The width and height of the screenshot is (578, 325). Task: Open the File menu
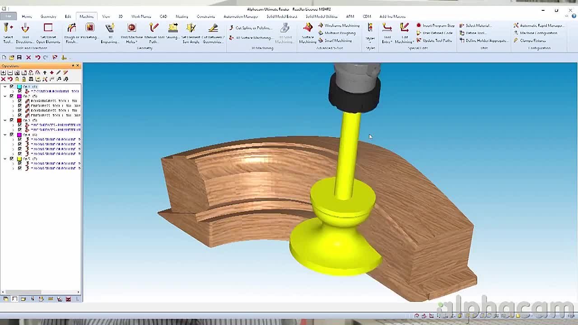click(8, 16)
